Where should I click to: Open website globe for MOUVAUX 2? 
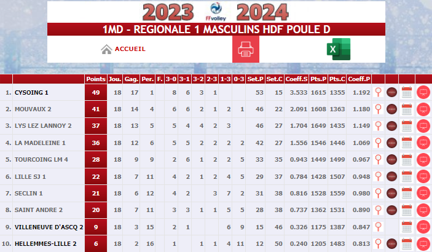click(391, 109)
